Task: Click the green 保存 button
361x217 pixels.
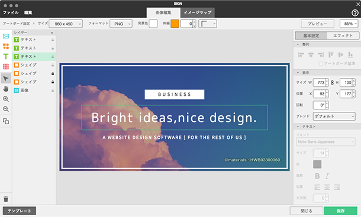Action: [341, 210]
